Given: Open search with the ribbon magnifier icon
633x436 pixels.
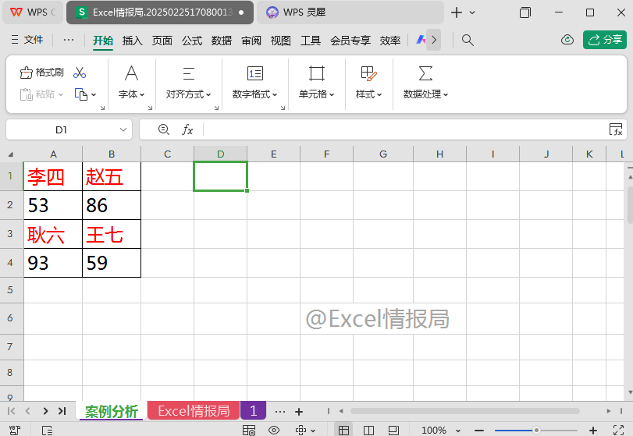Looking at the screenshot, I should tap(468, 40).
